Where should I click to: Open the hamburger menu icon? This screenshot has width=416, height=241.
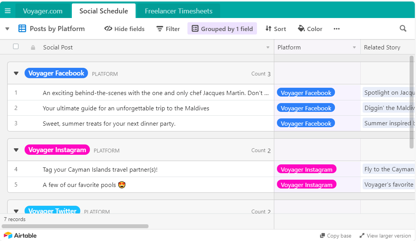8,11
